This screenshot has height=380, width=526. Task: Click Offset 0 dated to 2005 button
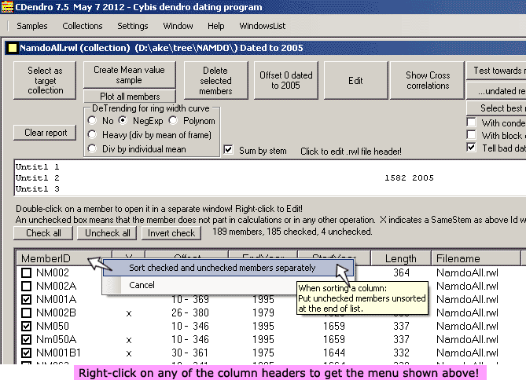point(286,80)
